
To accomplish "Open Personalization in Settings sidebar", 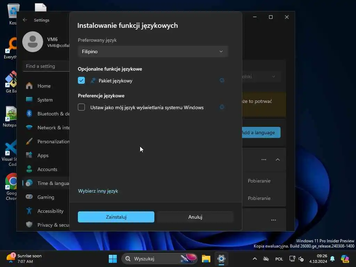I will pos(46,141).
